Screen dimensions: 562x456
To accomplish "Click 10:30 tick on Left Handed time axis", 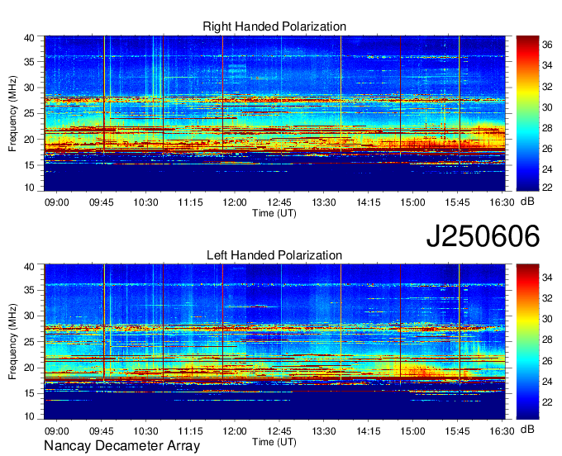I will coord(146,431).
